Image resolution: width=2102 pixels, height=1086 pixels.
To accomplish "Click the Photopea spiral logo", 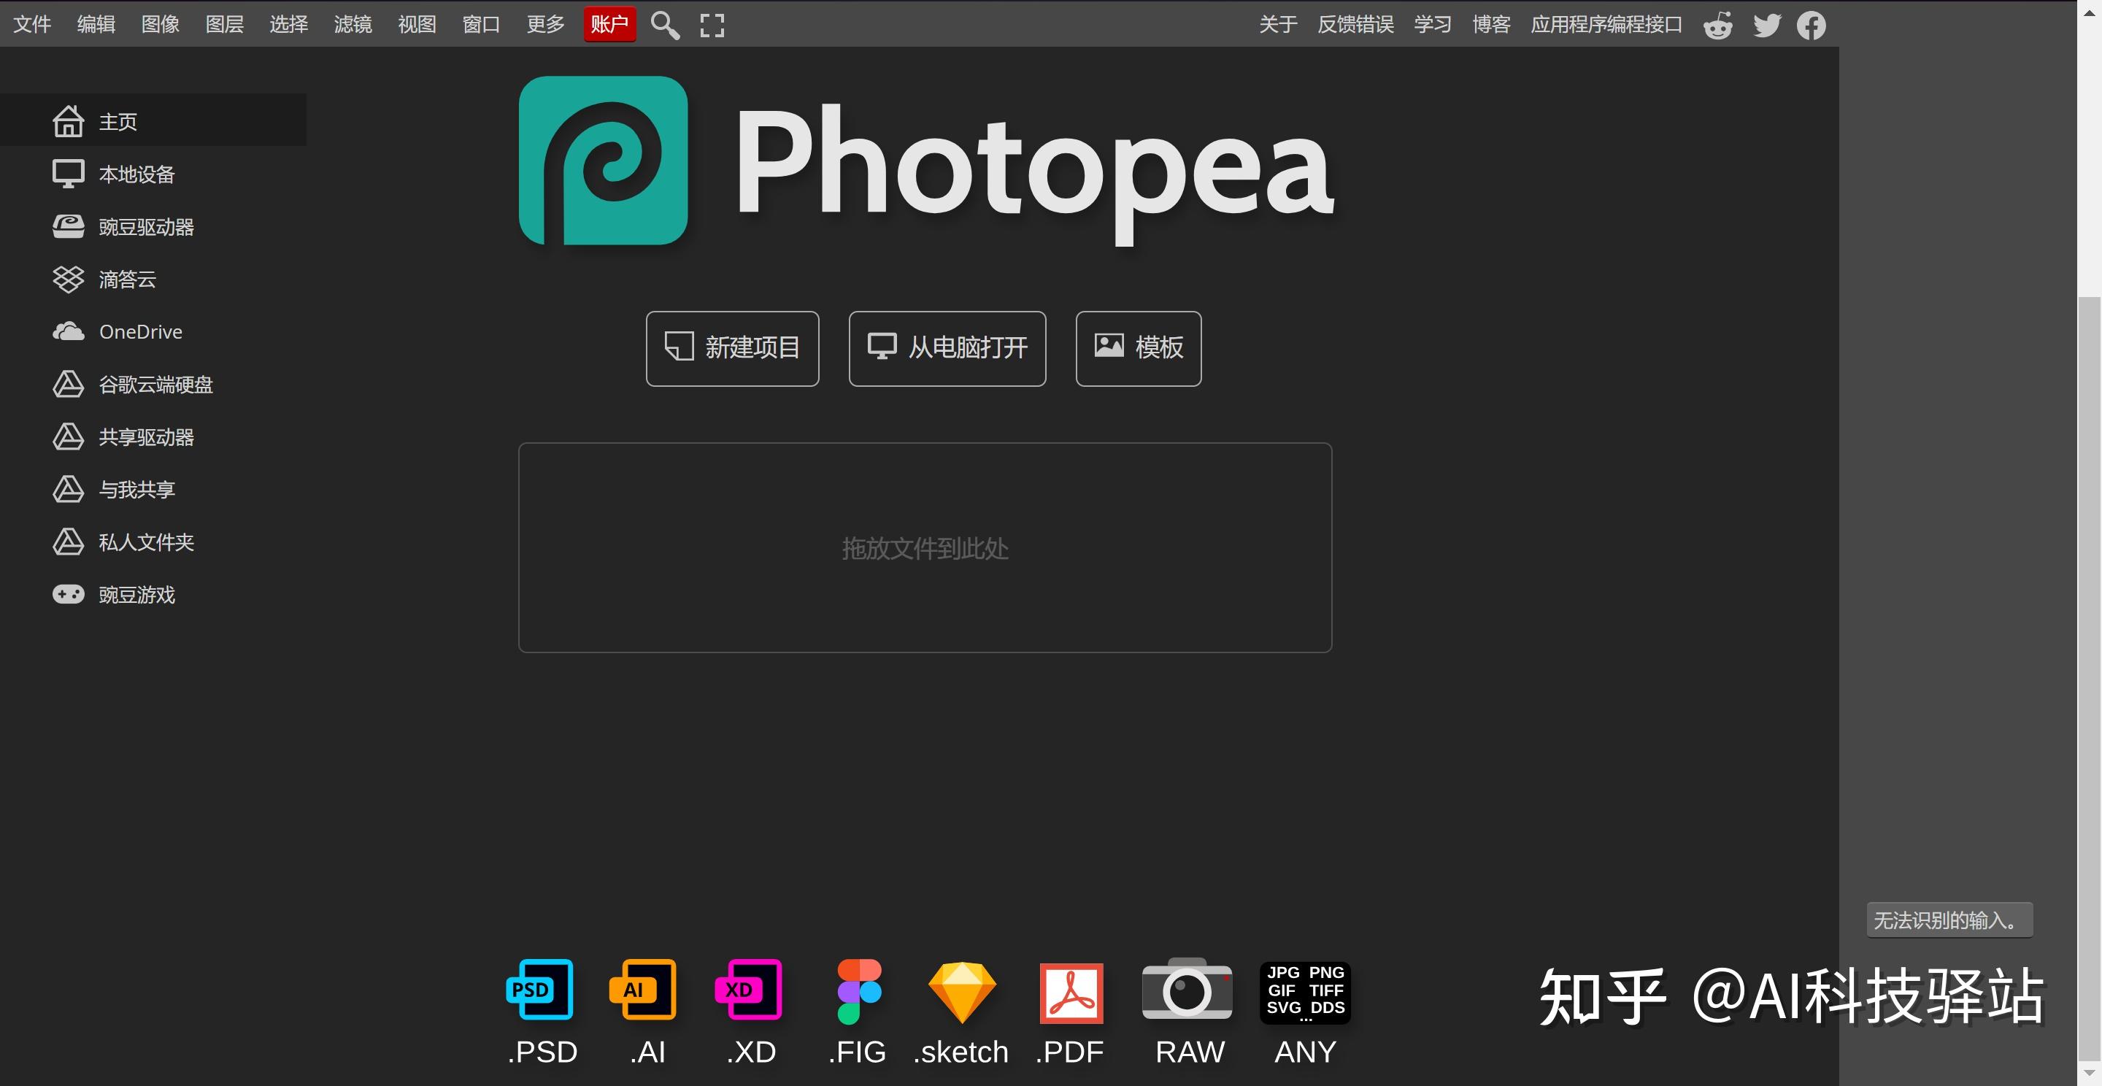I will [603, 161].
